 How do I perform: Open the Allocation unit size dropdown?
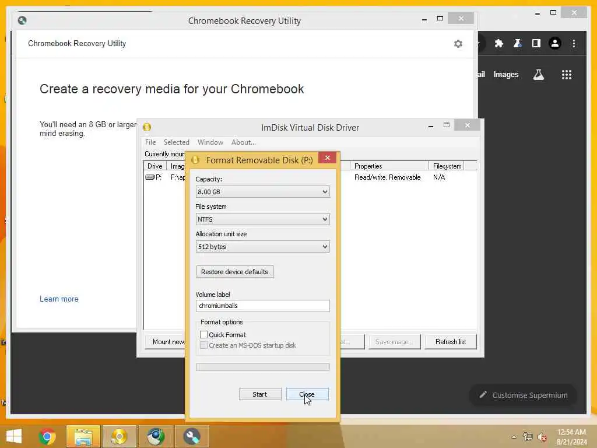click(x=263, y=247)
